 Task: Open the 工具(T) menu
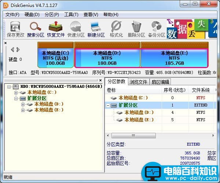point(71,15)
